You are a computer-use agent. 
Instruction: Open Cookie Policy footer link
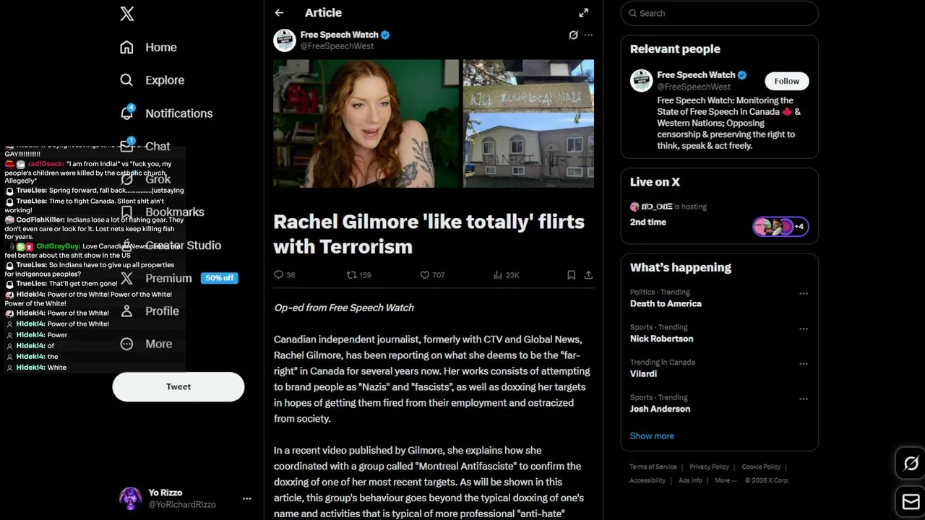(x=761, y=467)
